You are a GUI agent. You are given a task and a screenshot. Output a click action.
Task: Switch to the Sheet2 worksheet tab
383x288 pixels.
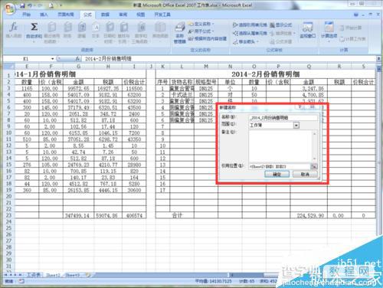click(x=52, y=275)
